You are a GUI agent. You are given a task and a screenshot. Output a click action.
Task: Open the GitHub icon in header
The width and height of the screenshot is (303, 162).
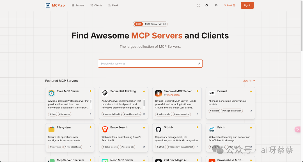[x=206, y=5]
